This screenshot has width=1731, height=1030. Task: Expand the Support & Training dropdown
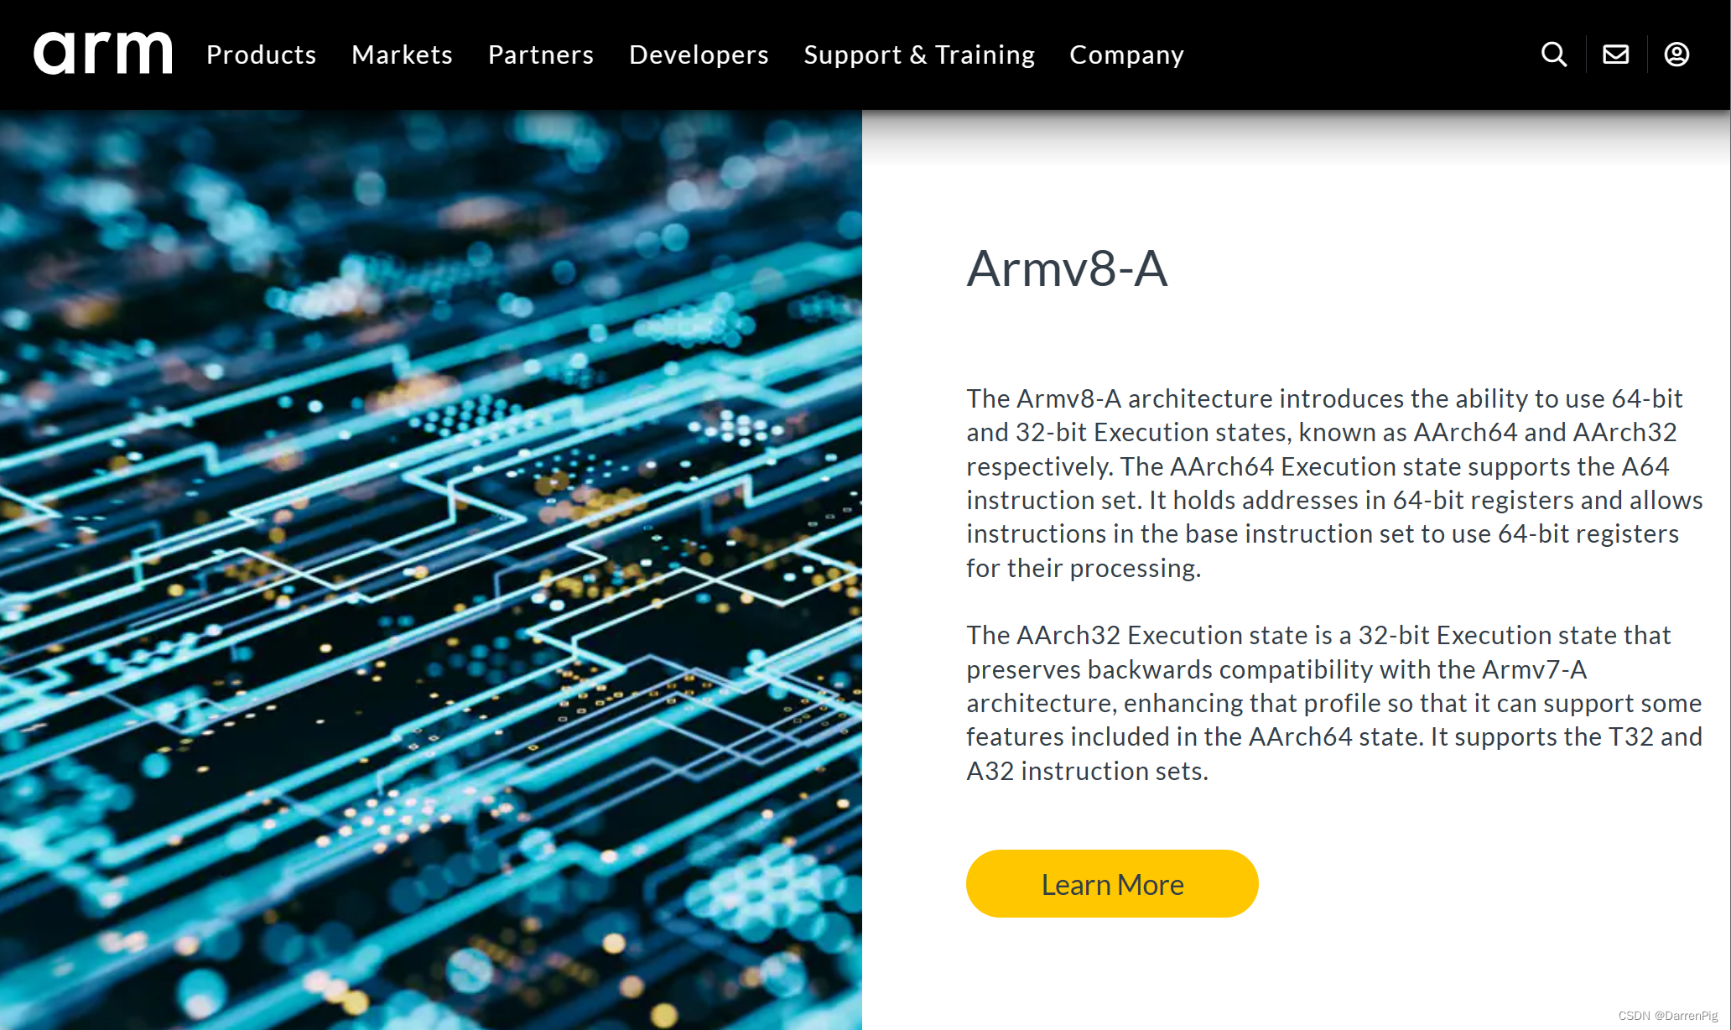[x=918, y=54]
